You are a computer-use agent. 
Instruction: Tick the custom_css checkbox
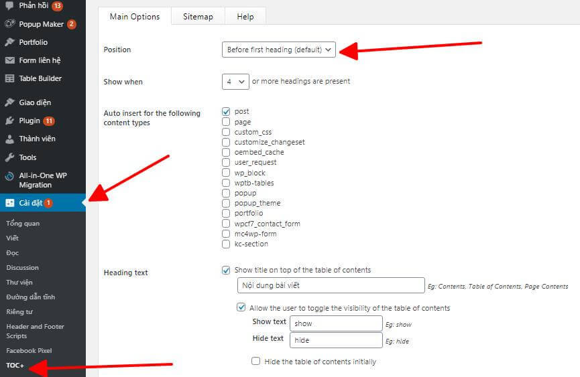click(226, 132)
